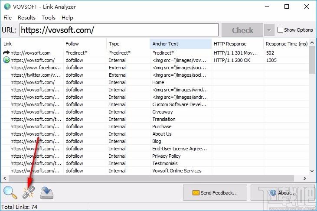Open the File menu
The width and height of the screenshot is (317, 211).
click(7, 18)
